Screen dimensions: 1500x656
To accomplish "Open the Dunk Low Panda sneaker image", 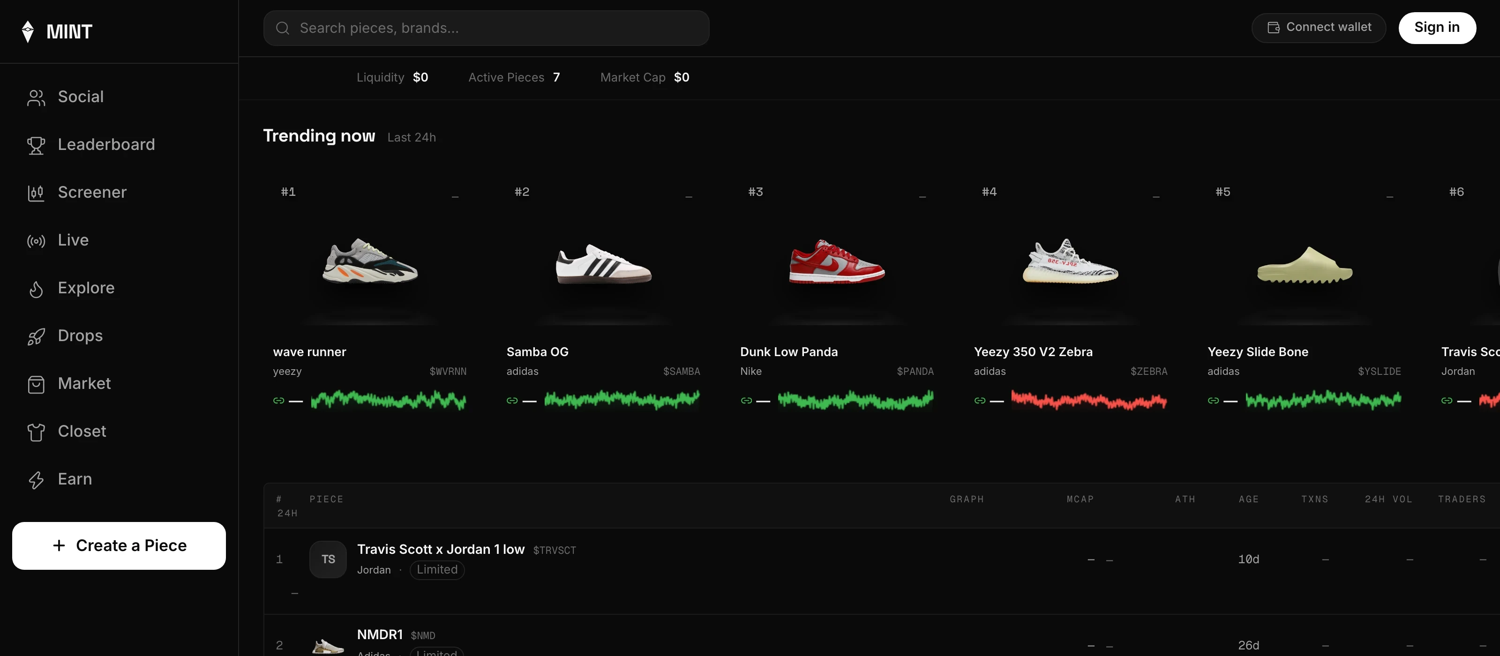I will [837, 261].
